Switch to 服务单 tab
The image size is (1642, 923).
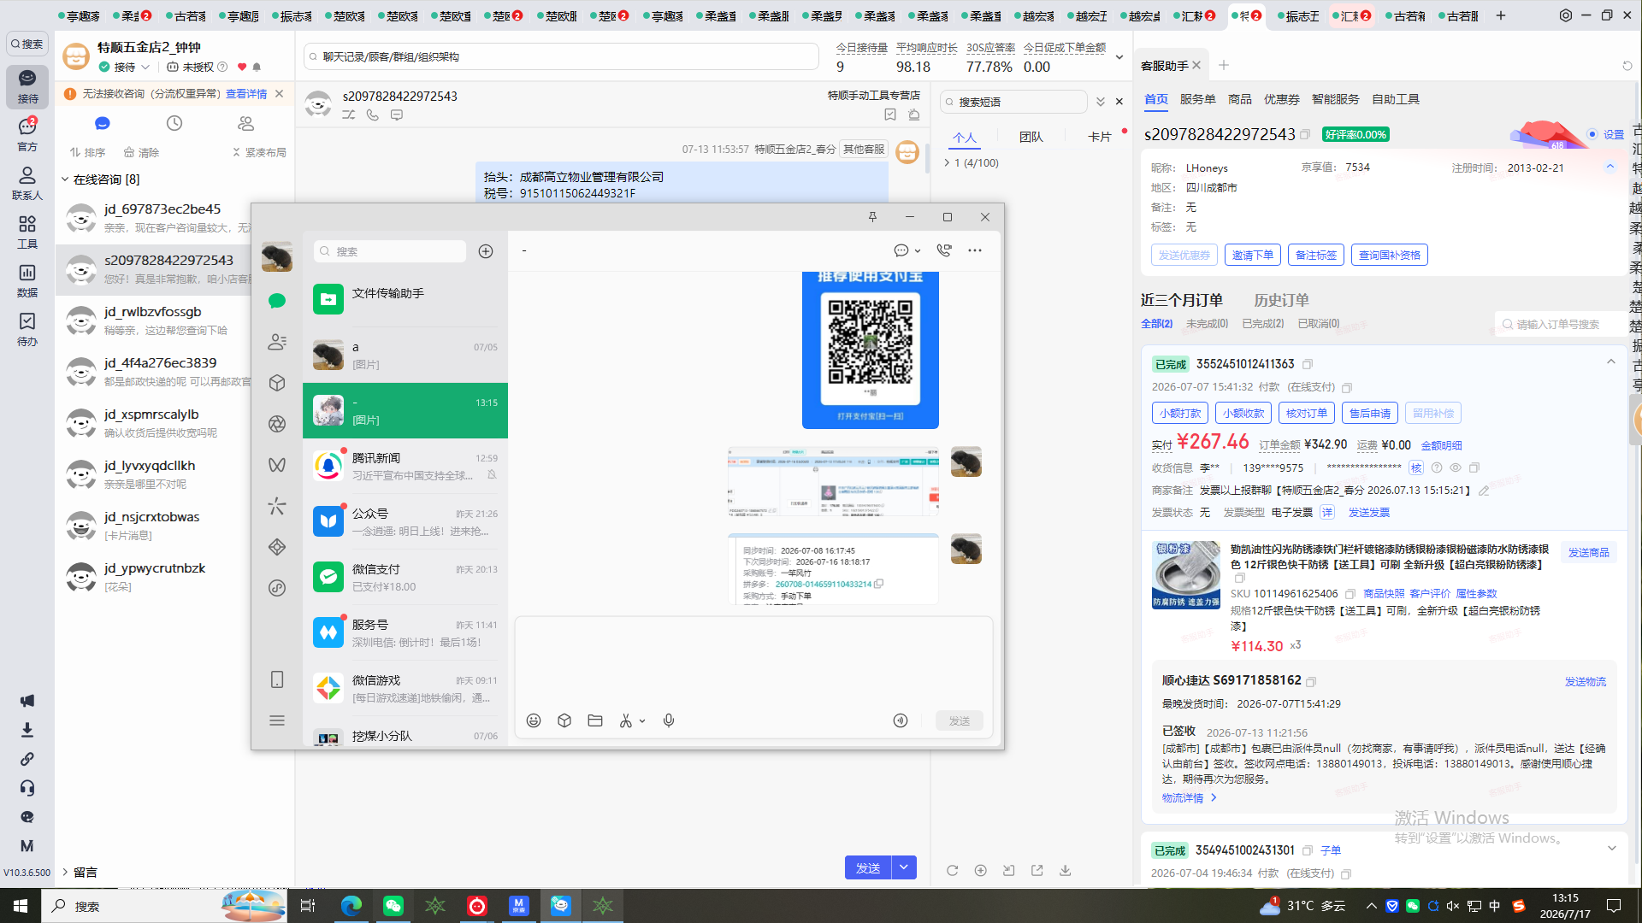[1197, 99]
